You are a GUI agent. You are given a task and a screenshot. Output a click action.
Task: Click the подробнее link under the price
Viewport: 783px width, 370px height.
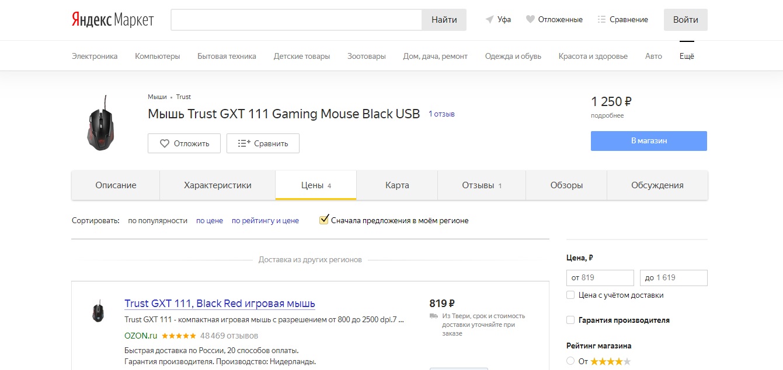(x=607, y=115)
